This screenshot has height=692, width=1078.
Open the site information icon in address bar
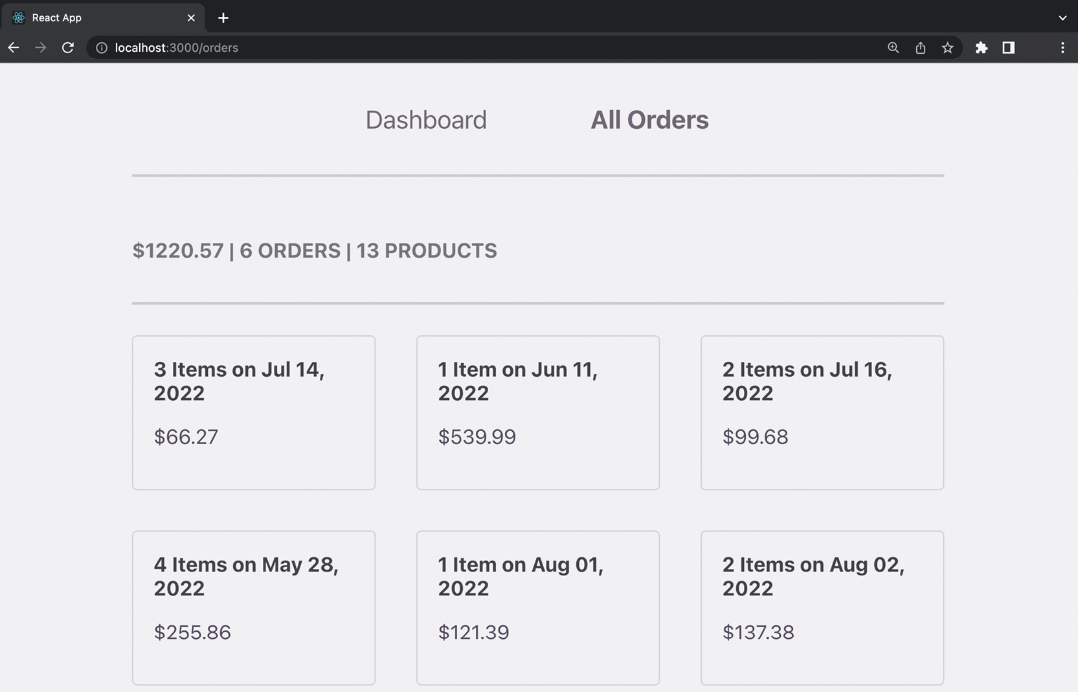point(102,47)
